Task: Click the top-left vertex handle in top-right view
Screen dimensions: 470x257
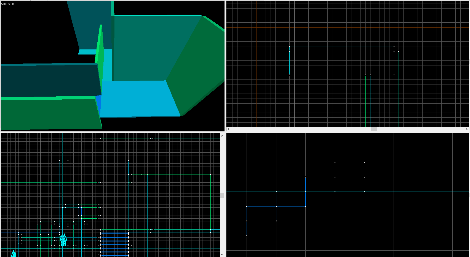Action: (x=289, y=46)
